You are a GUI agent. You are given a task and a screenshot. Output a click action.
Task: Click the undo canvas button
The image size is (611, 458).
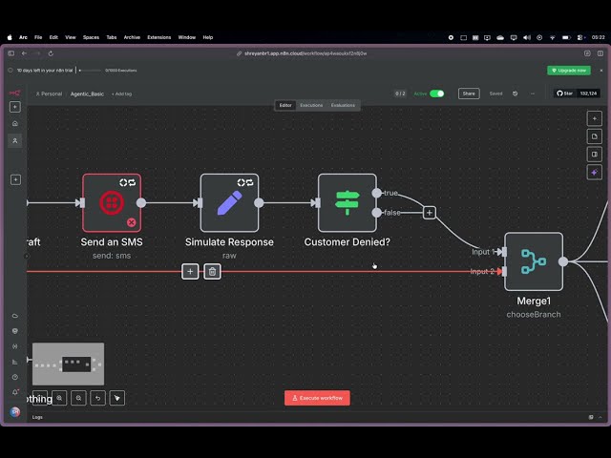click(97, 398)
